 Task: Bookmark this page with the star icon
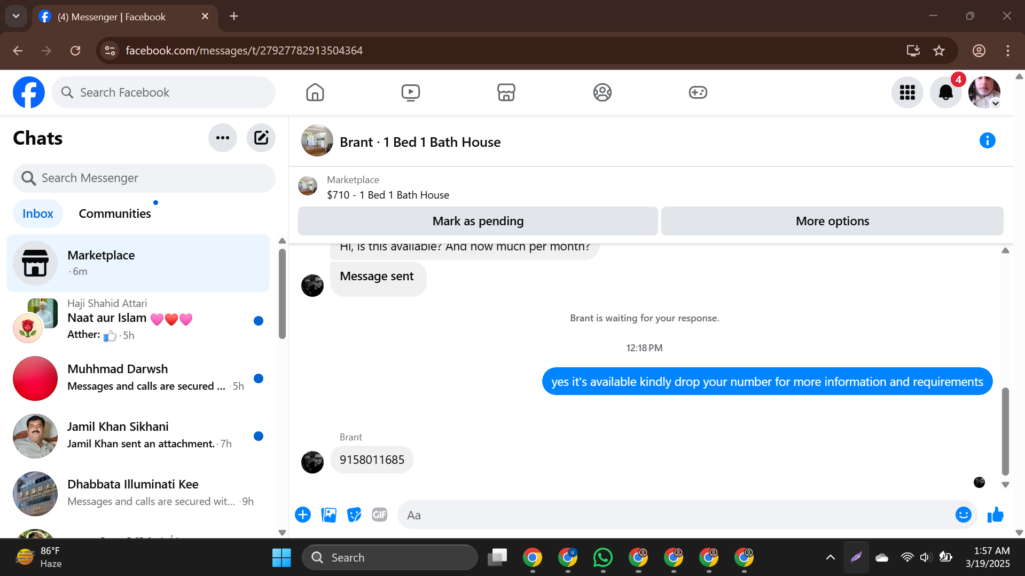tap(938, 51)
